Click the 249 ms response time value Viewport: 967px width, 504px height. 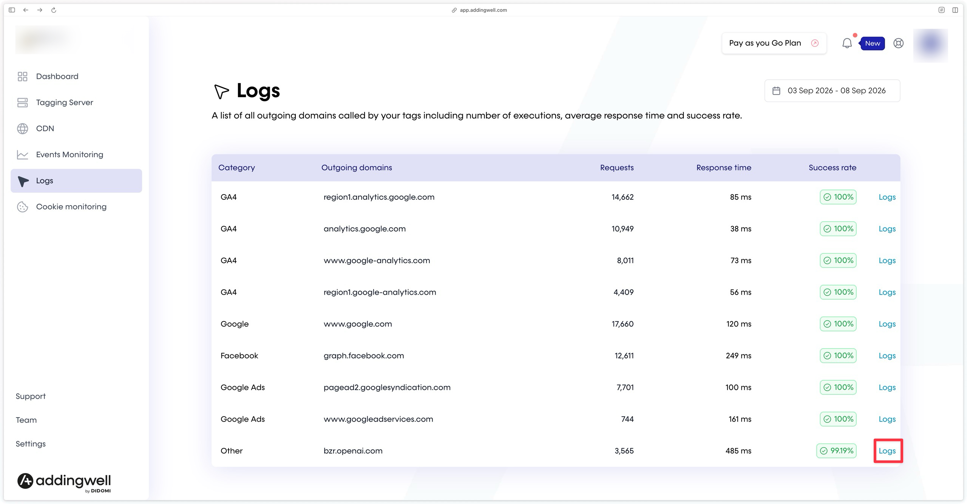tap(738, 356)
